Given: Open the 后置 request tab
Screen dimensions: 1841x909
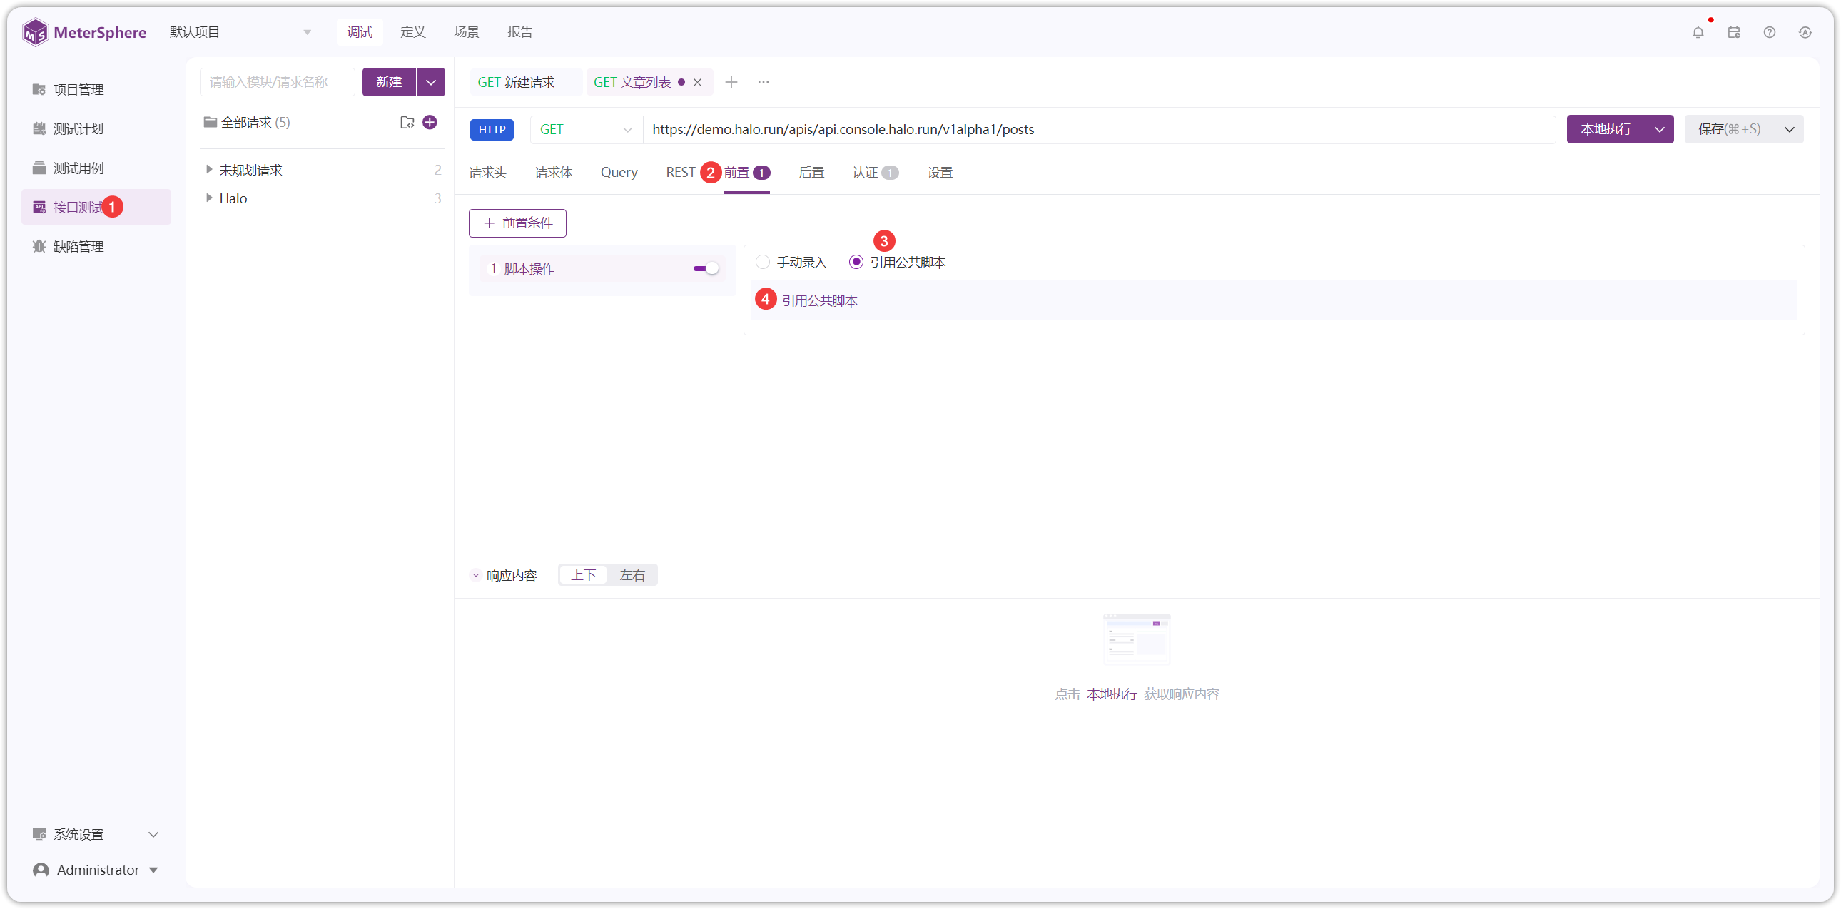Looking at the screenshot, I should point(811,172).
